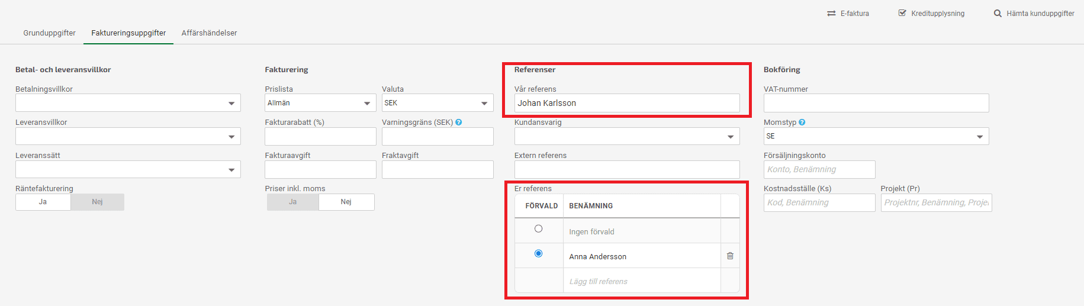Click the Fakturaavgift input field

pos(320,169)
